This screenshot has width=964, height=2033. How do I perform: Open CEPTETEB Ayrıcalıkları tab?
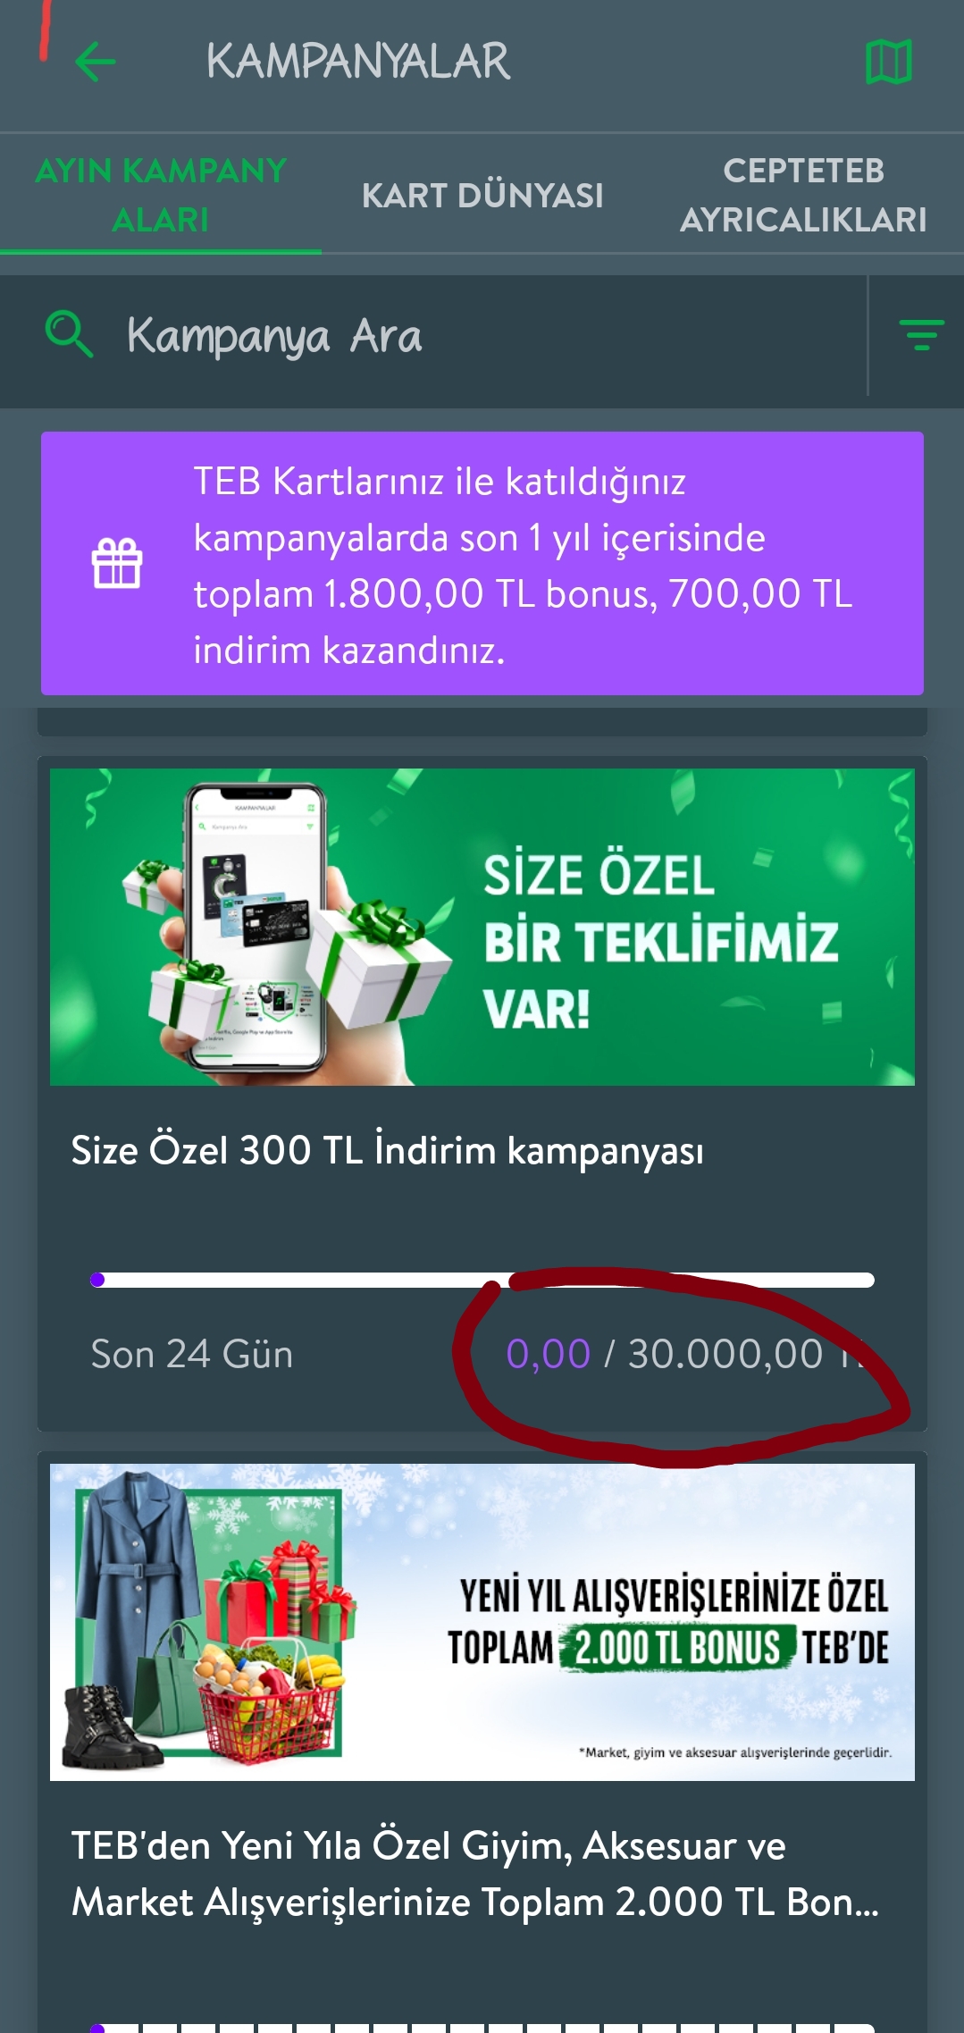(803, 195)
